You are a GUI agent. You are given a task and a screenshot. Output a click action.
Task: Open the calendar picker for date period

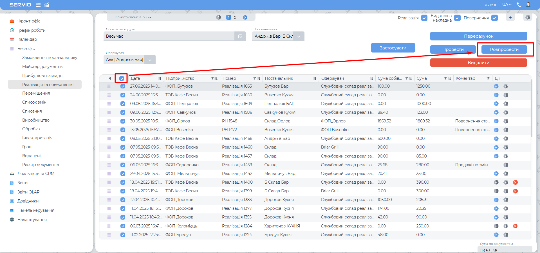pos(240,36)
